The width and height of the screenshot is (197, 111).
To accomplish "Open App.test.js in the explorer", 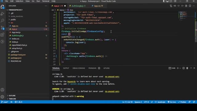I will coord(16,32).
